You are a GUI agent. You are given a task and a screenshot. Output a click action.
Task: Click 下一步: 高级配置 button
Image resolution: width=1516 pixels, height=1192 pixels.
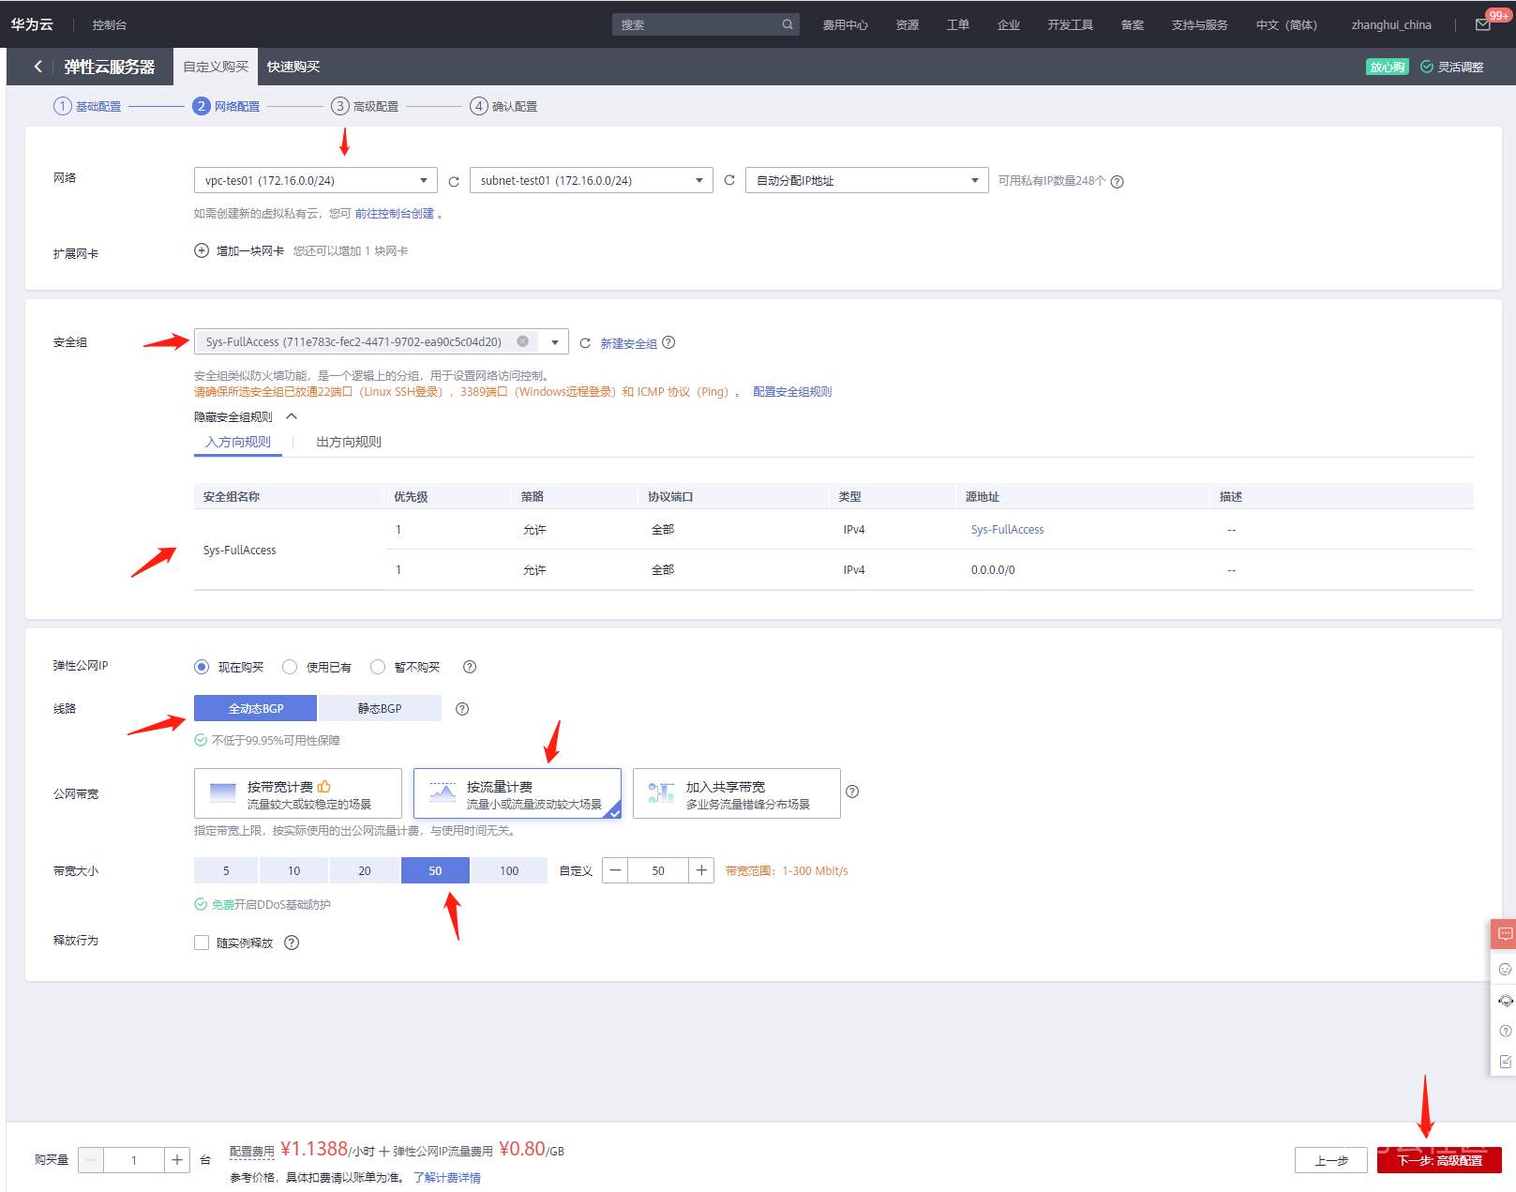[x=1439, y=1160]
